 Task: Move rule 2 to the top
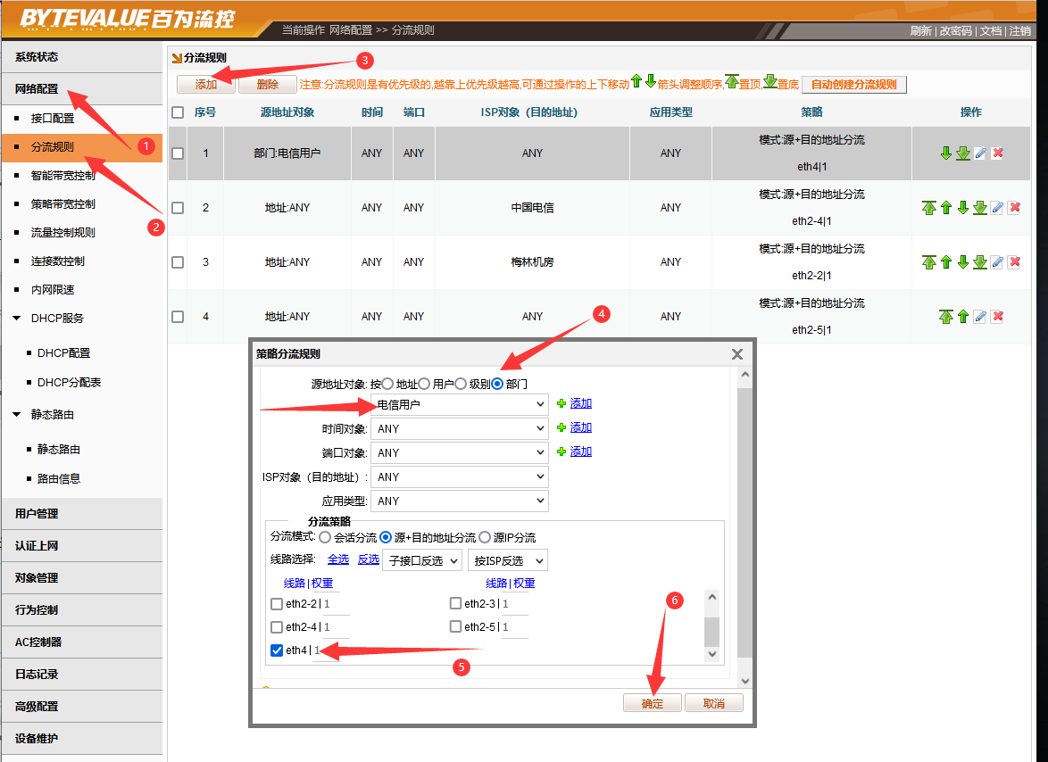[x=929, y=208]
